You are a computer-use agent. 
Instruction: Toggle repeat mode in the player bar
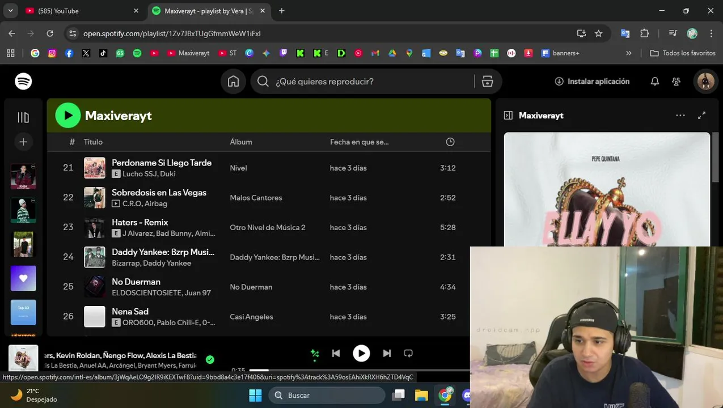[x=408, y=354]
